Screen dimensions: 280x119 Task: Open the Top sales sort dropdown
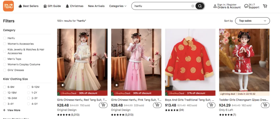(x=252, y=21)
